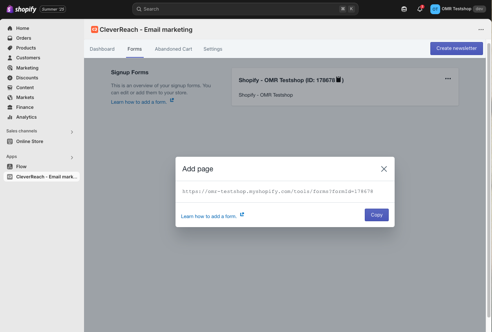Close the Add page dialog
This screenshot has width=492, height=332.
click(384, 169)
